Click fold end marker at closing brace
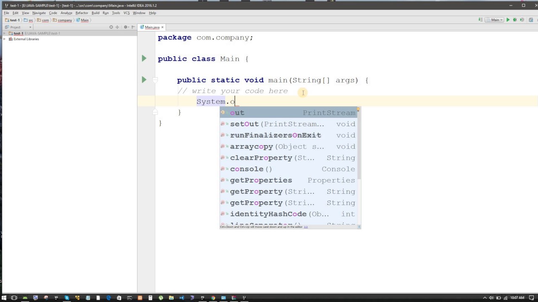 155,112
